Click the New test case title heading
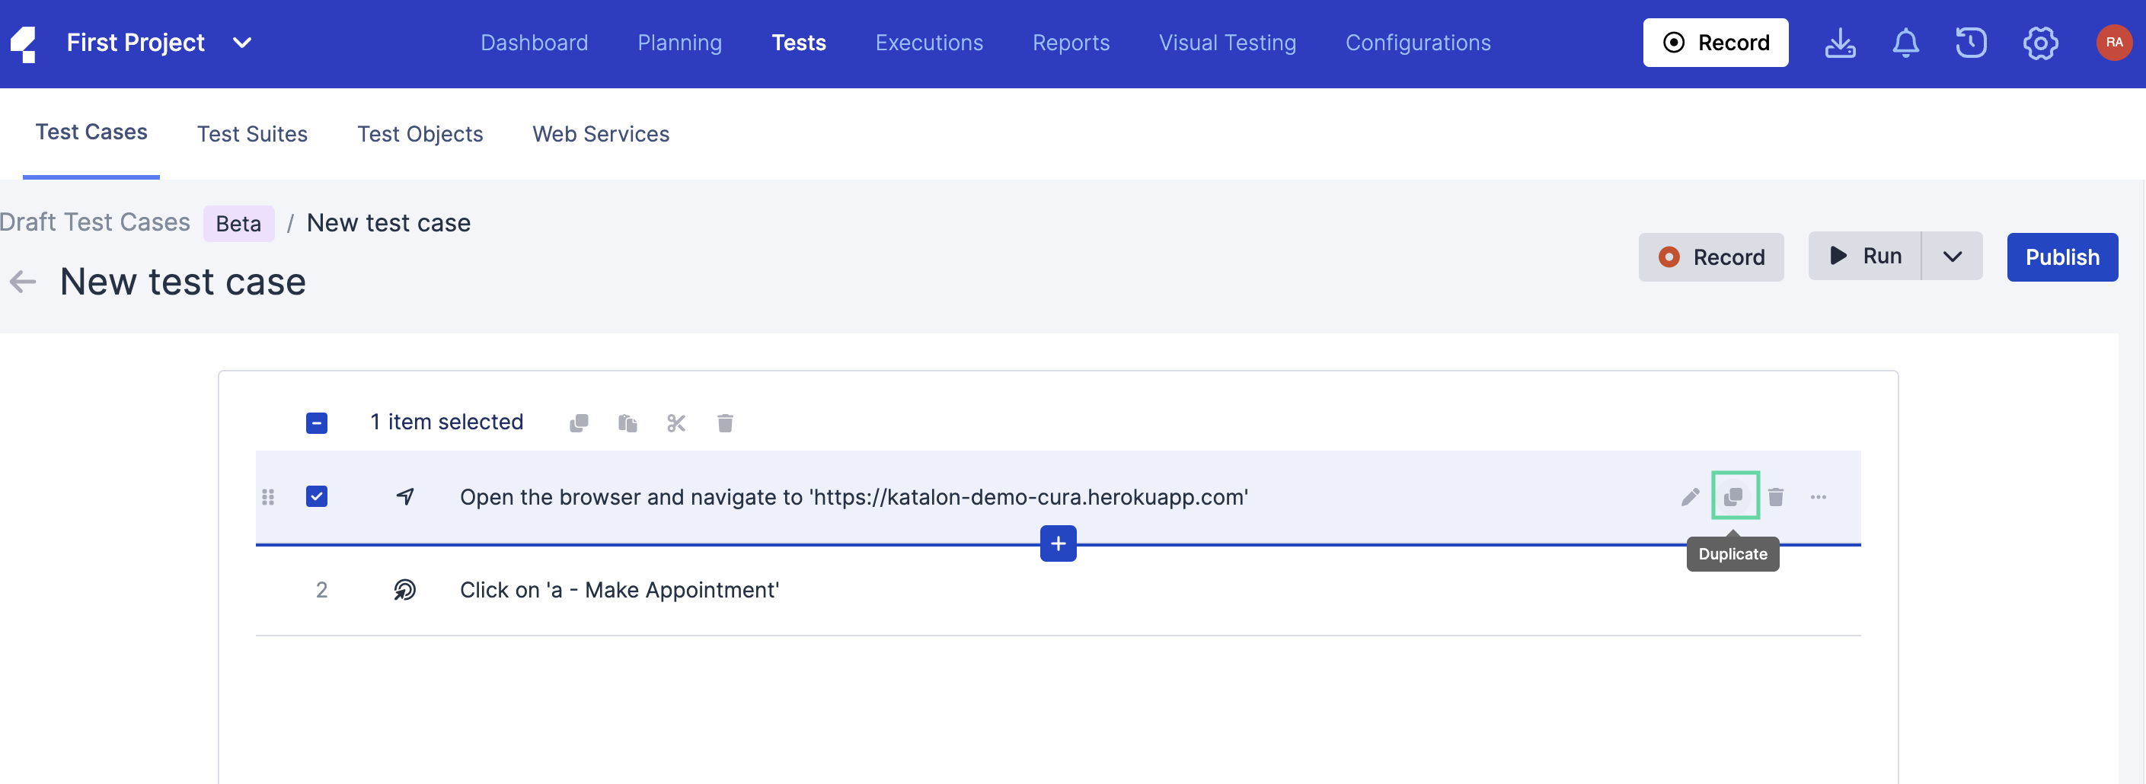The height and width of the screenshot is (784, 2146). (x=184, y=282)
